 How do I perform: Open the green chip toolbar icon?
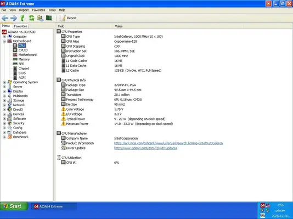49,18
